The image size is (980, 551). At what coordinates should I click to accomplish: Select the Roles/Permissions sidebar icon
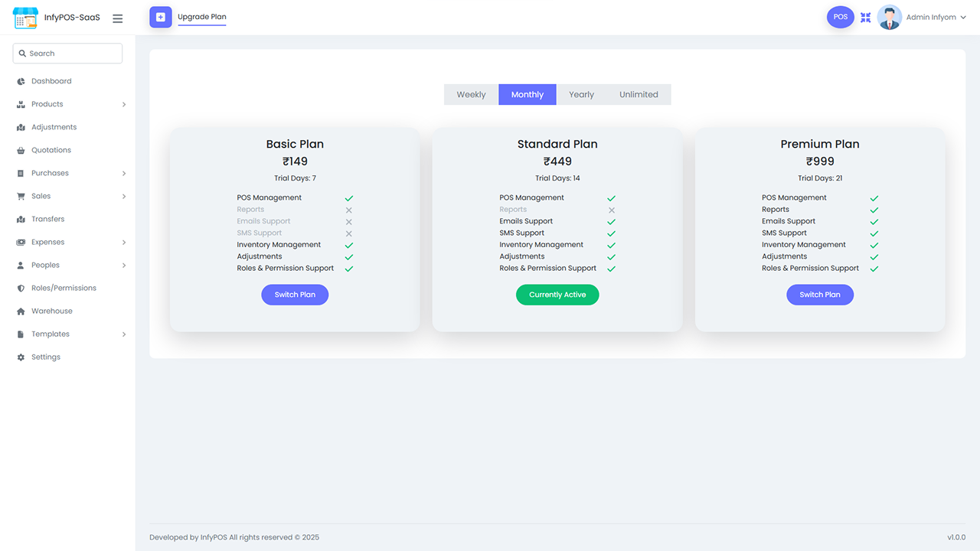click(20, 288)
